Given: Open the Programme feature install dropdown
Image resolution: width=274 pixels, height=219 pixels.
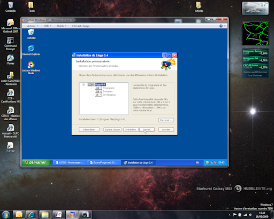Looking at the screenshot, I should tap(98, 88).
